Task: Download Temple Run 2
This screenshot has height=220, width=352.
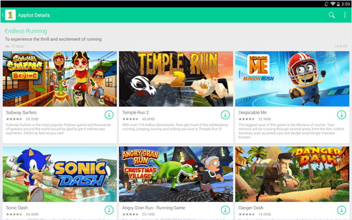Action: (x=225, y=115)
